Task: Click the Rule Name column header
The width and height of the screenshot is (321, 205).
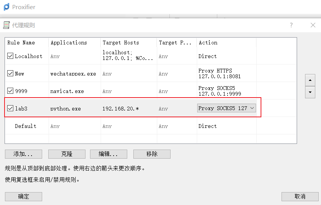Action: [21, 43]
